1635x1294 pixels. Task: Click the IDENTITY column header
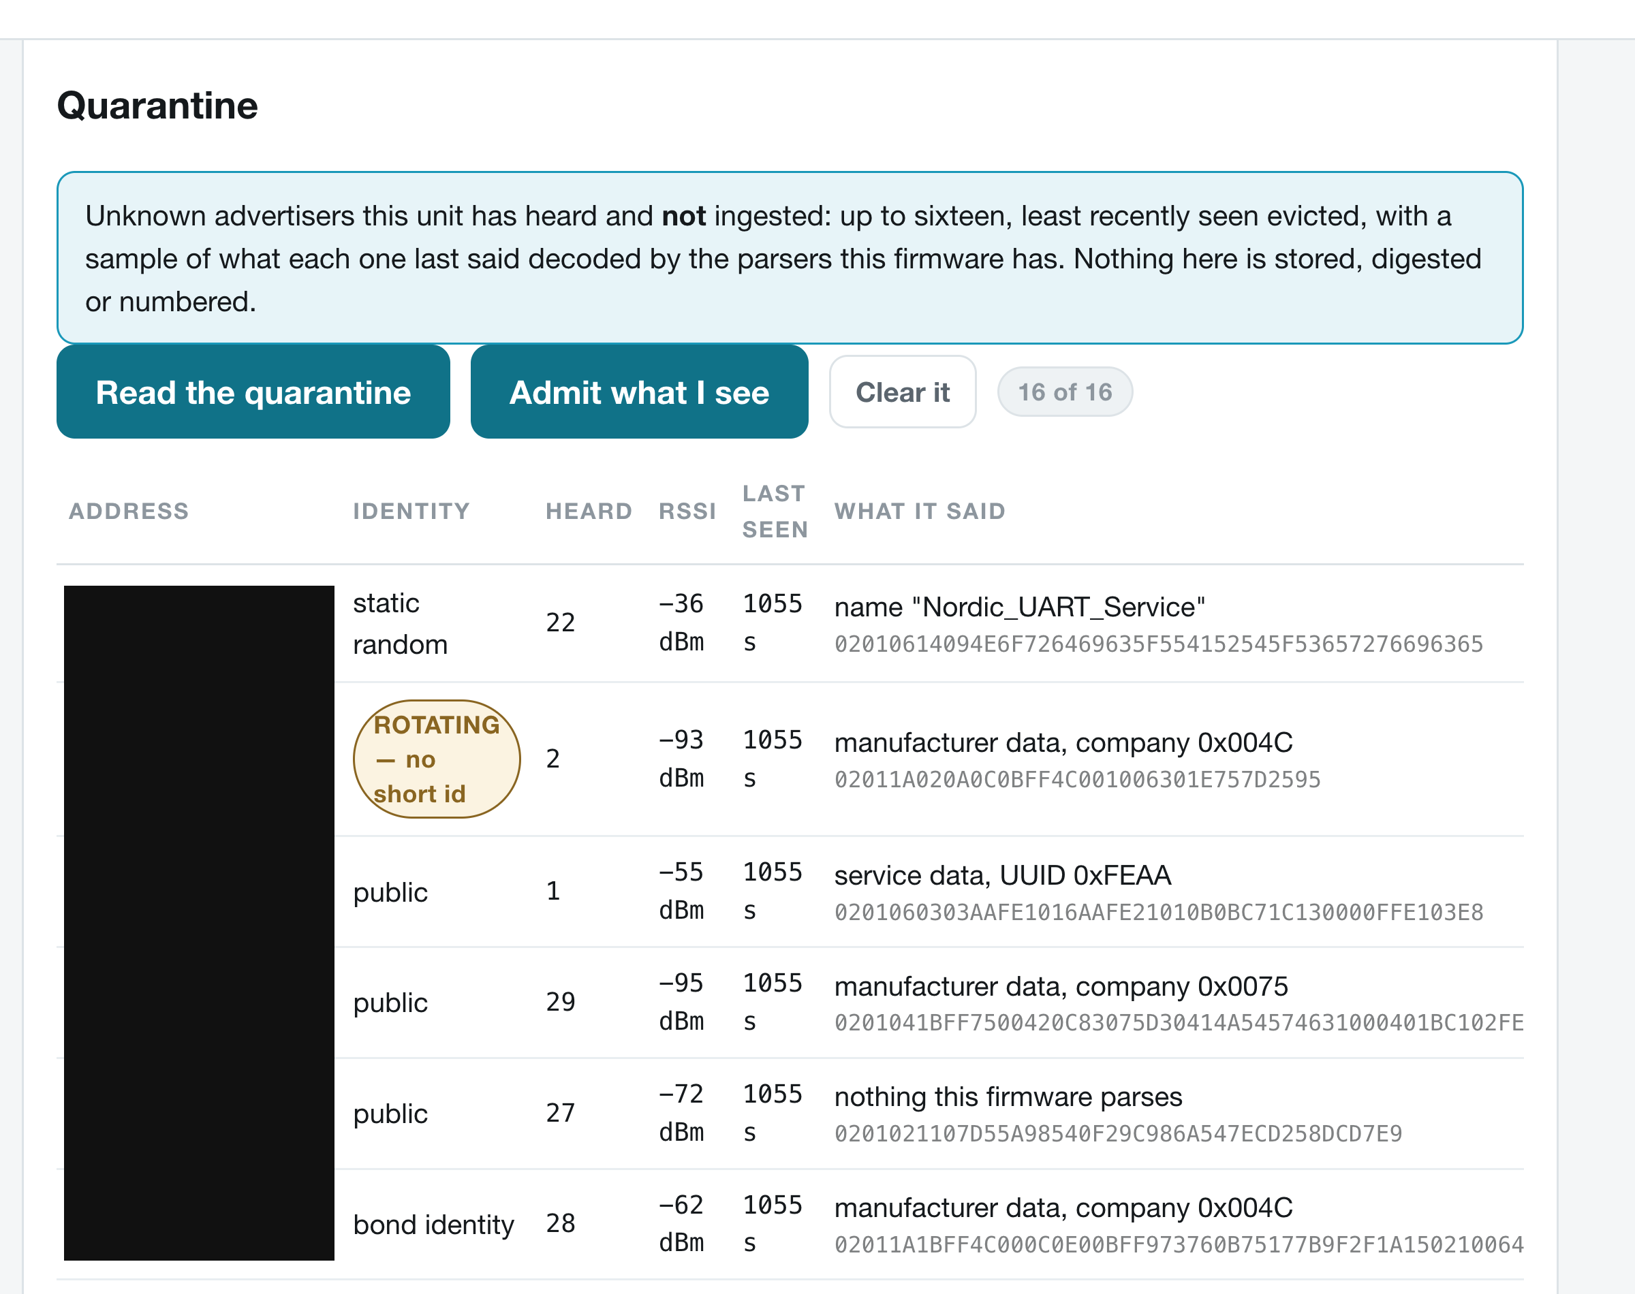tap(411, 511)
